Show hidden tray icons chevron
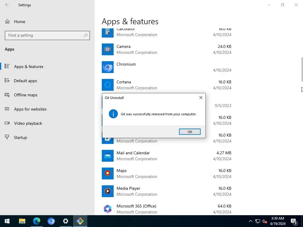 click(x=250, y=221)
